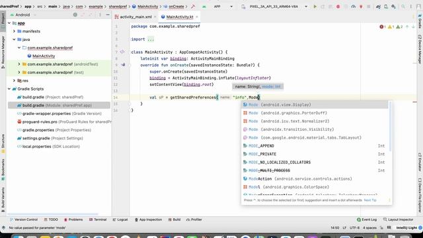Viewport: 423px width, 238px height.
Task: Collapse com.example.sharedpref main package
Action: click(x=19, y=48)
